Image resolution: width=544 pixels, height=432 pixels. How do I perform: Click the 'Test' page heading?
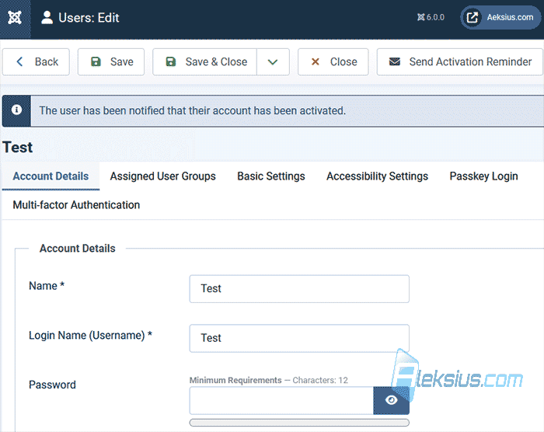pyautogui.click(x=18, y=148)
